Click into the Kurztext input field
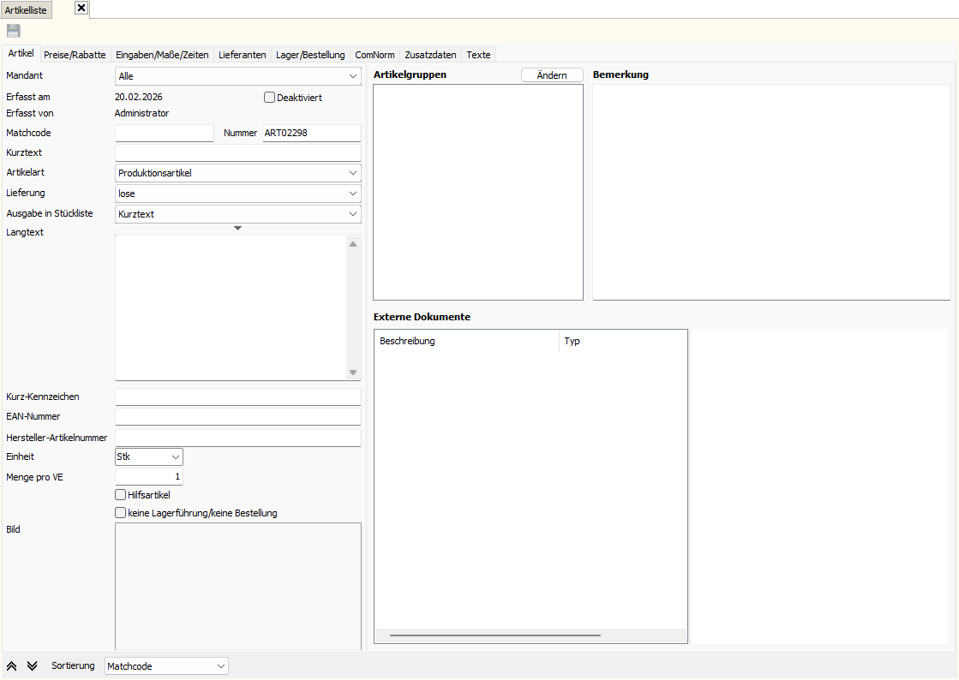 click(x=237, y=153)
